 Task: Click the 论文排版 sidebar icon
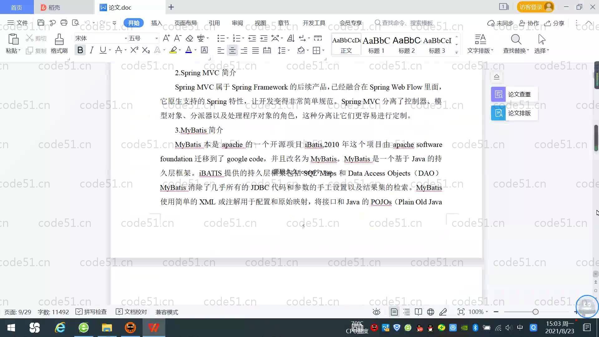click(x=498, y=113)
